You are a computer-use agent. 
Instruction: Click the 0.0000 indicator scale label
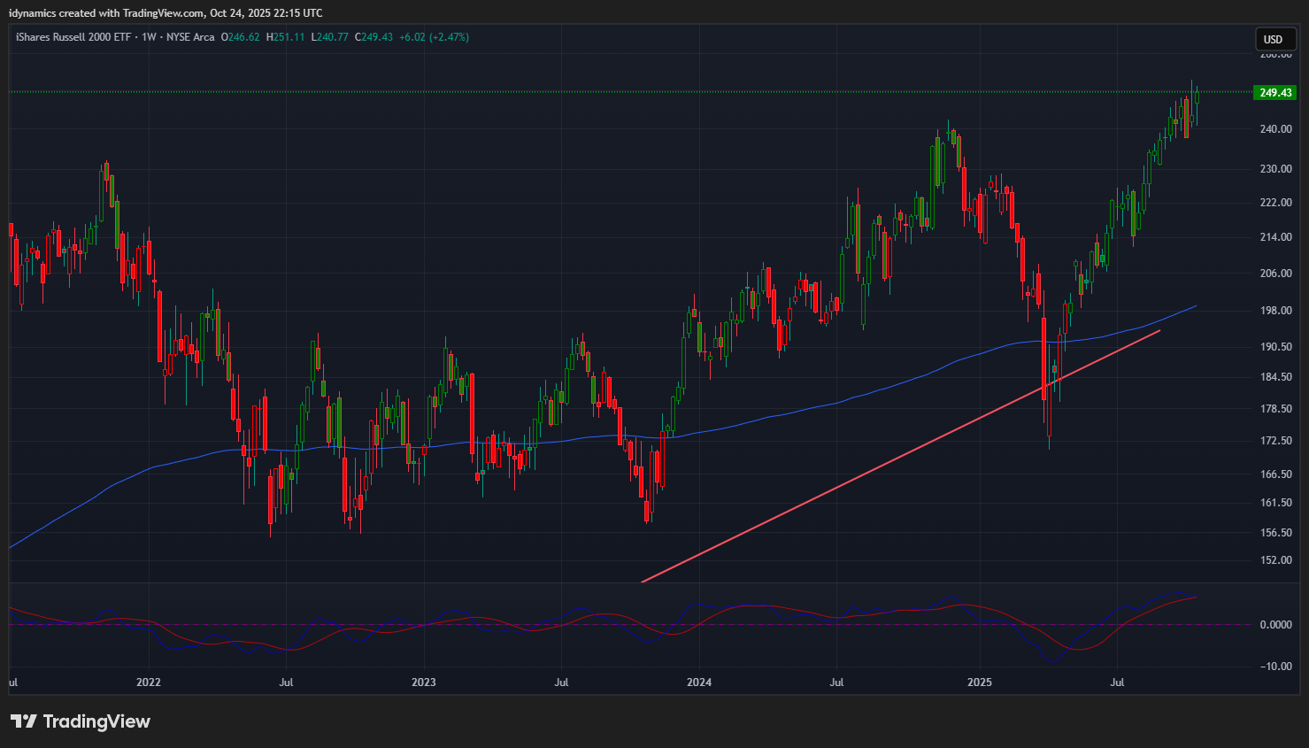click(1275, 625)
